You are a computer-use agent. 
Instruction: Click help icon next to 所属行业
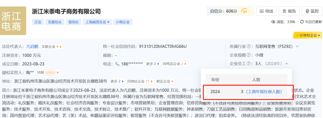point(249,46)
